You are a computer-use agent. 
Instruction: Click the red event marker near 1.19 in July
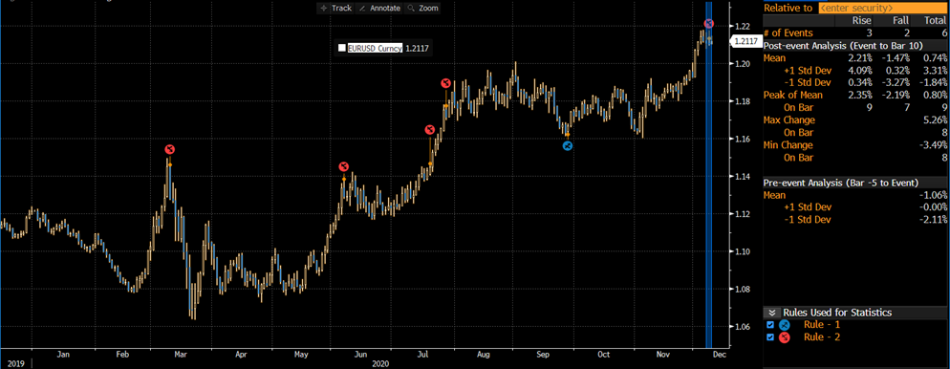pos(445,83)
